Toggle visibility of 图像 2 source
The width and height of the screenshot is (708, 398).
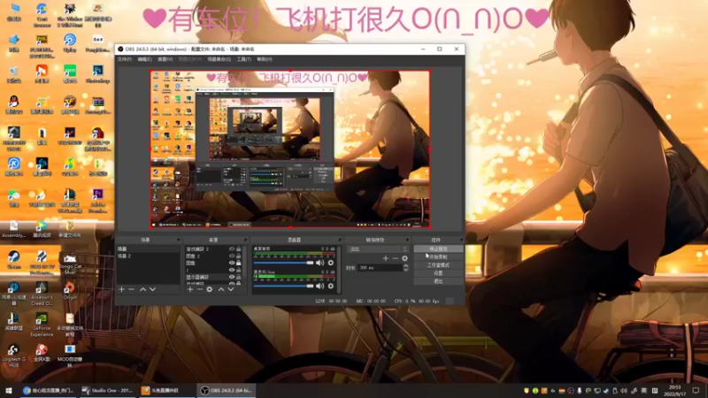232,256
